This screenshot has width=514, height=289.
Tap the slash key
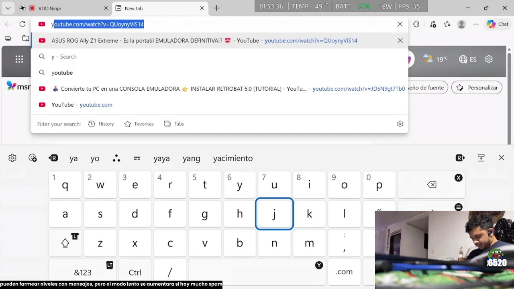(170, 272)
